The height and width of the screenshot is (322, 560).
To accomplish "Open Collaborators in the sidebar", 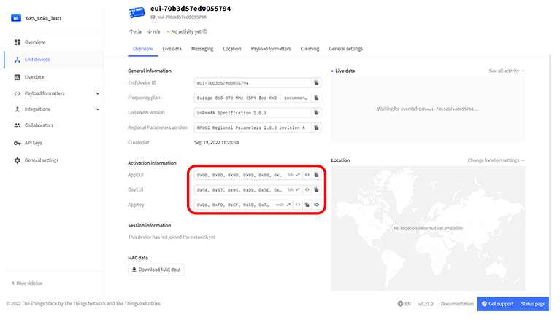I will pos(39,125).
